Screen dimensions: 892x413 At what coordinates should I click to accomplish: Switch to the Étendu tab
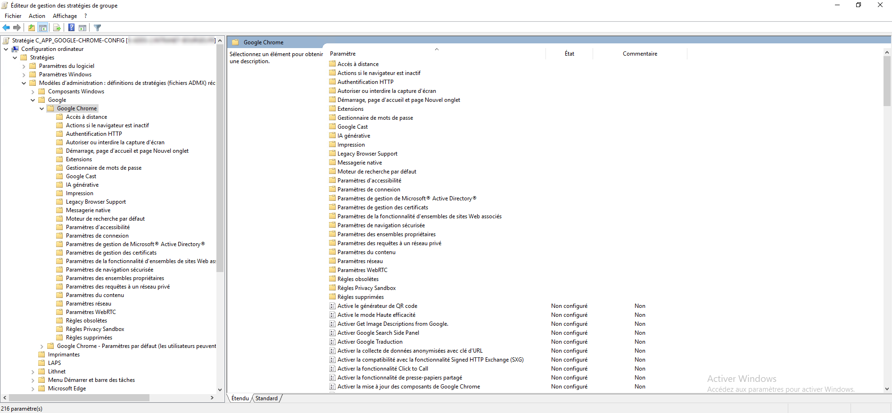[240, 398]
